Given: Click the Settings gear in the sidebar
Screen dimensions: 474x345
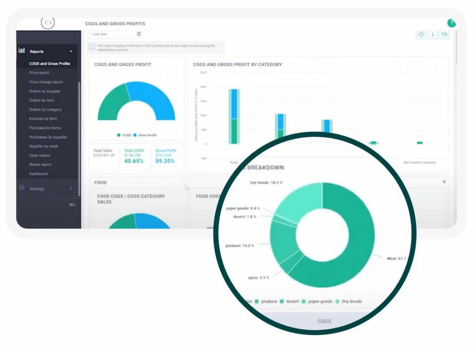Looking at the screenshot, I should 21,189.
